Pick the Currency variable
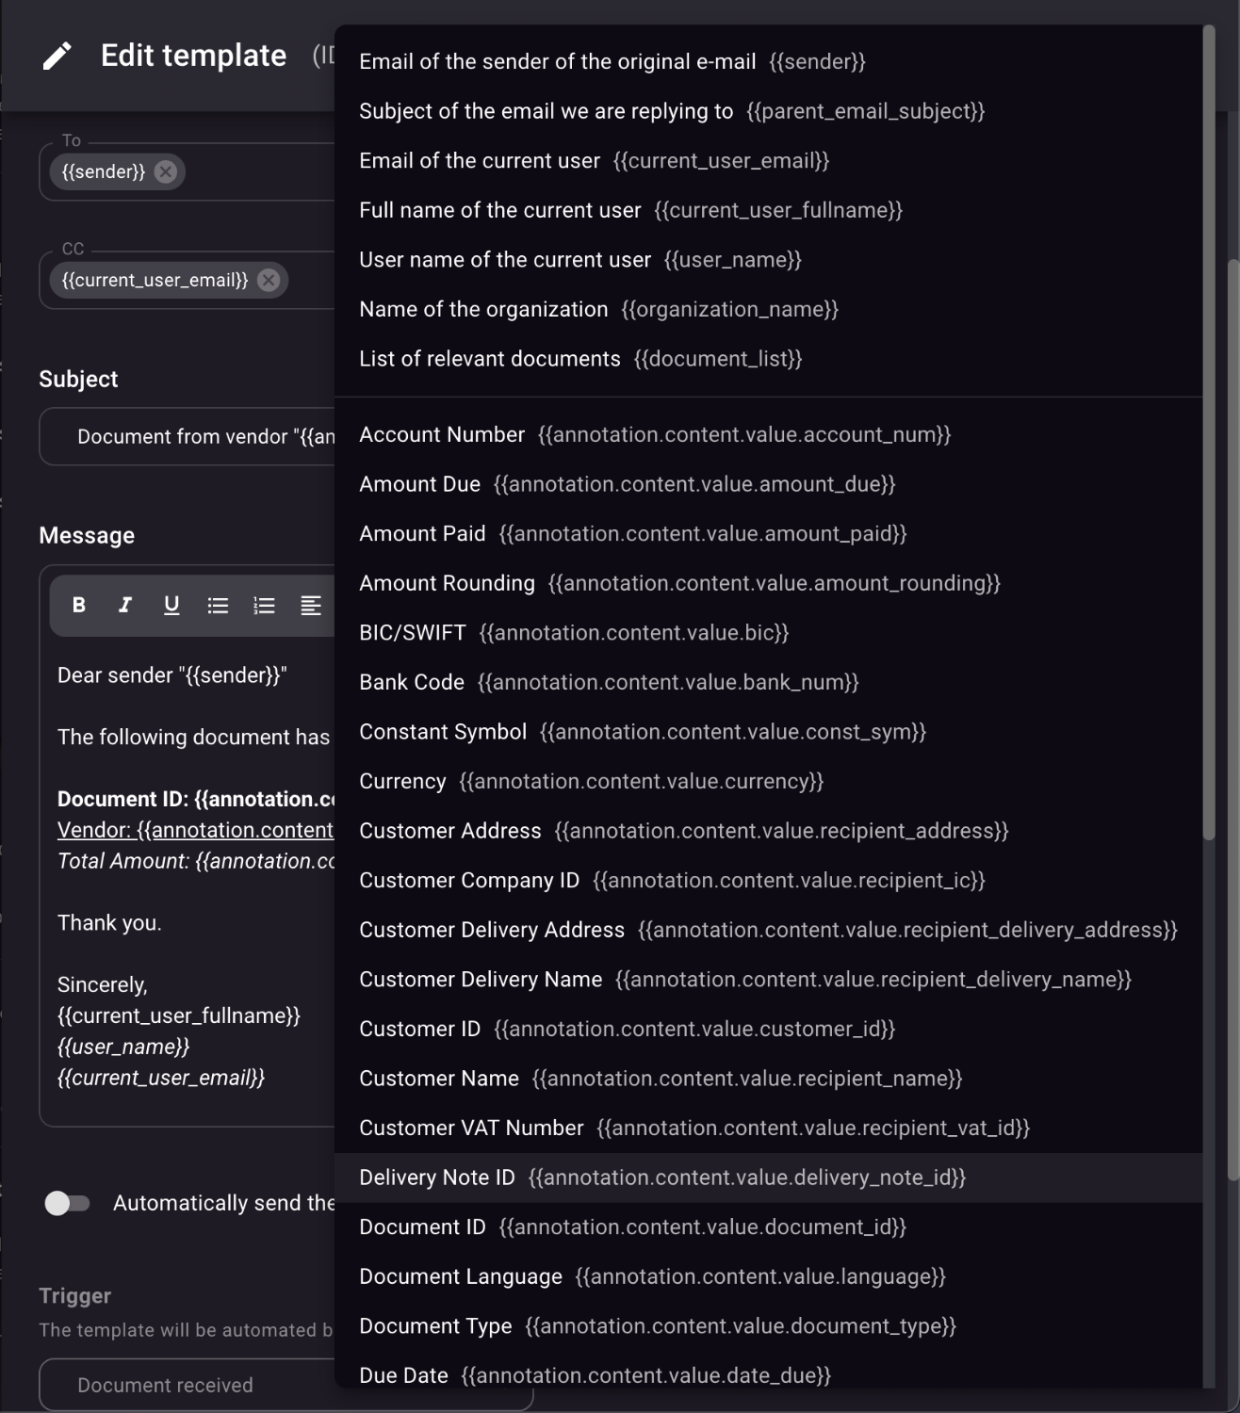The image size is (1240, 1413). [768, 781]
